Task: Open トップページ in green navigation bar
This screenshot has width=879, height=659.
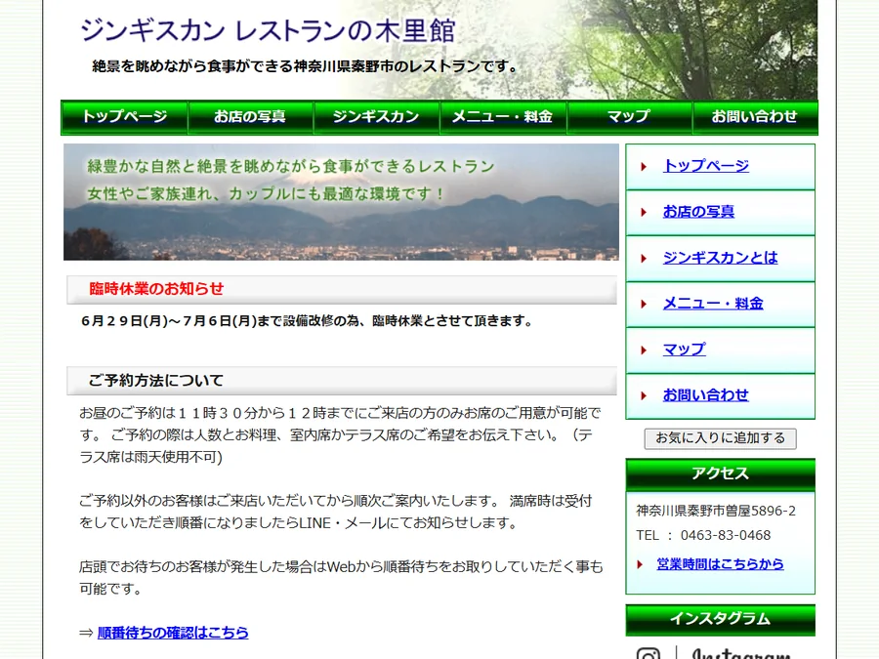Action: pos(124,117)
